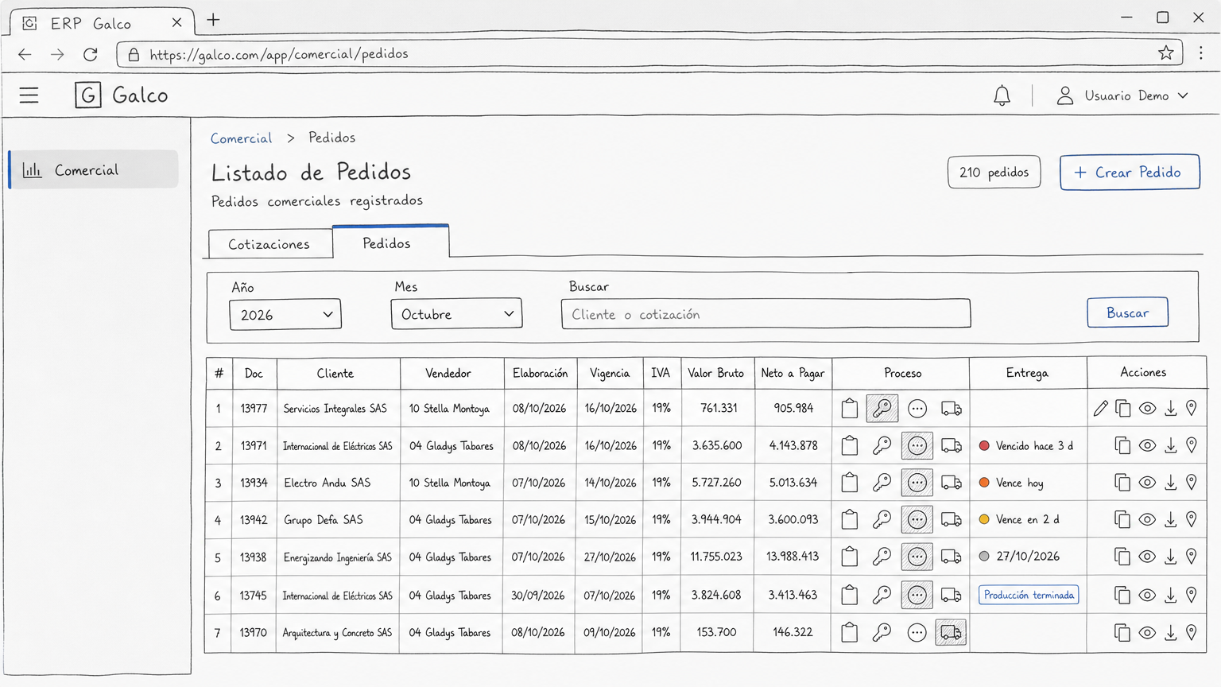The image size is (1221, 687).
Task: Open a new browser tab
Action: (x=213, y=21)
